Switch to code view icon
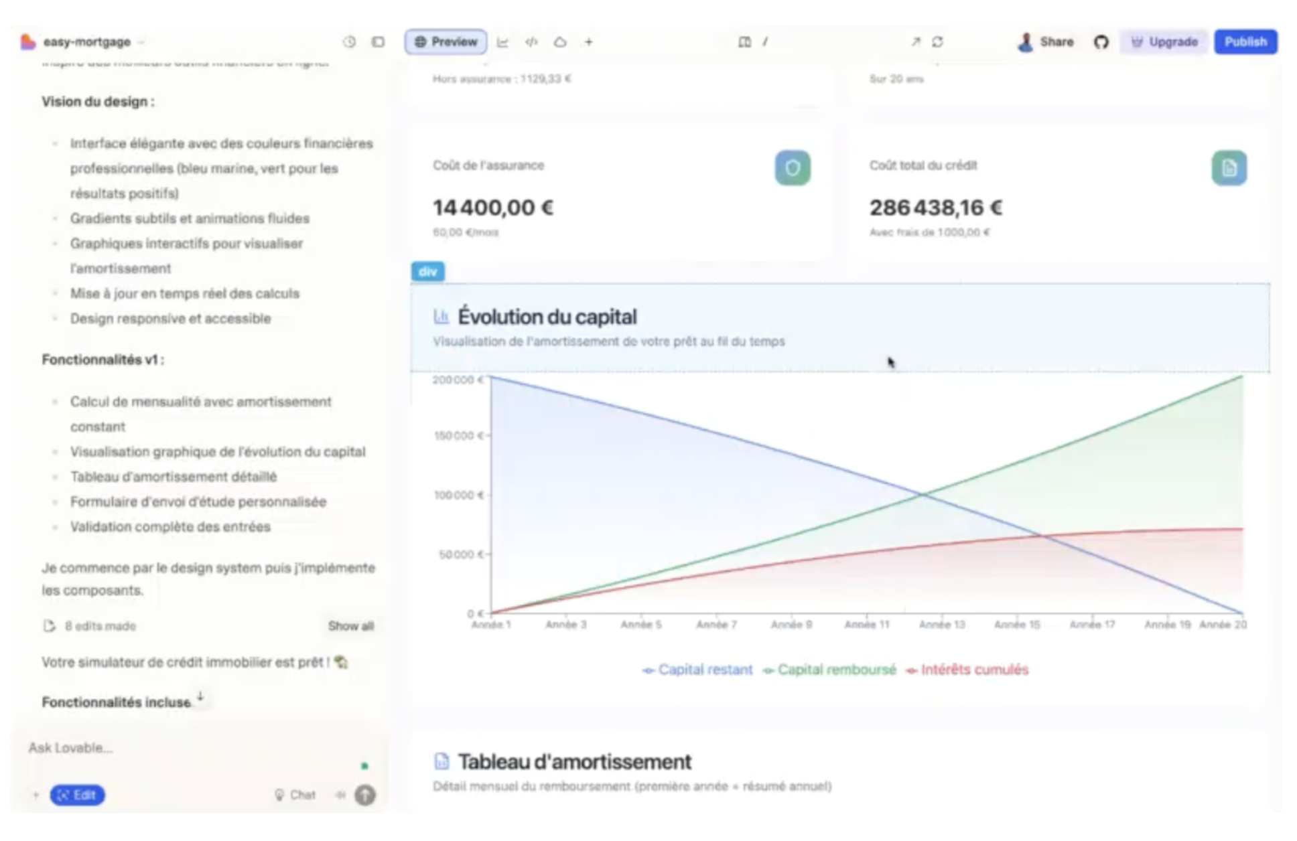 (x=531, y=42)
